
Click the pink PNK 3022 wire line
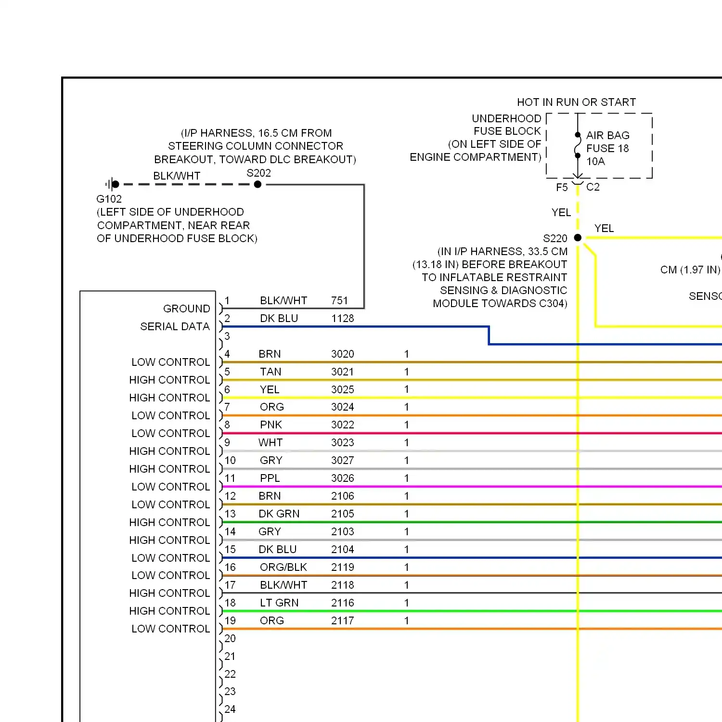[472, 433]
